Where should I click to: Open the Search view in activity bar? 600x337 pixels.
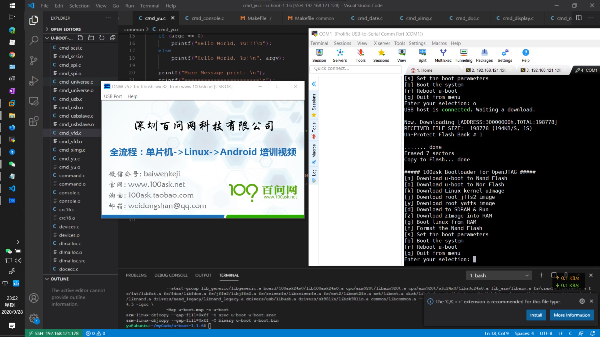pyautogui.click(x=34, y=40)
